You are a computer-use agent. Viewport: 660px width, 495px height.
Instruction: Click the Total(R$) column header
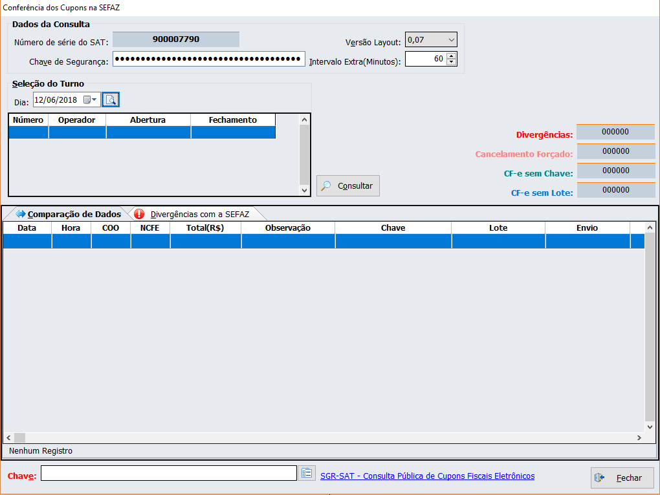(x=205, y=228)
